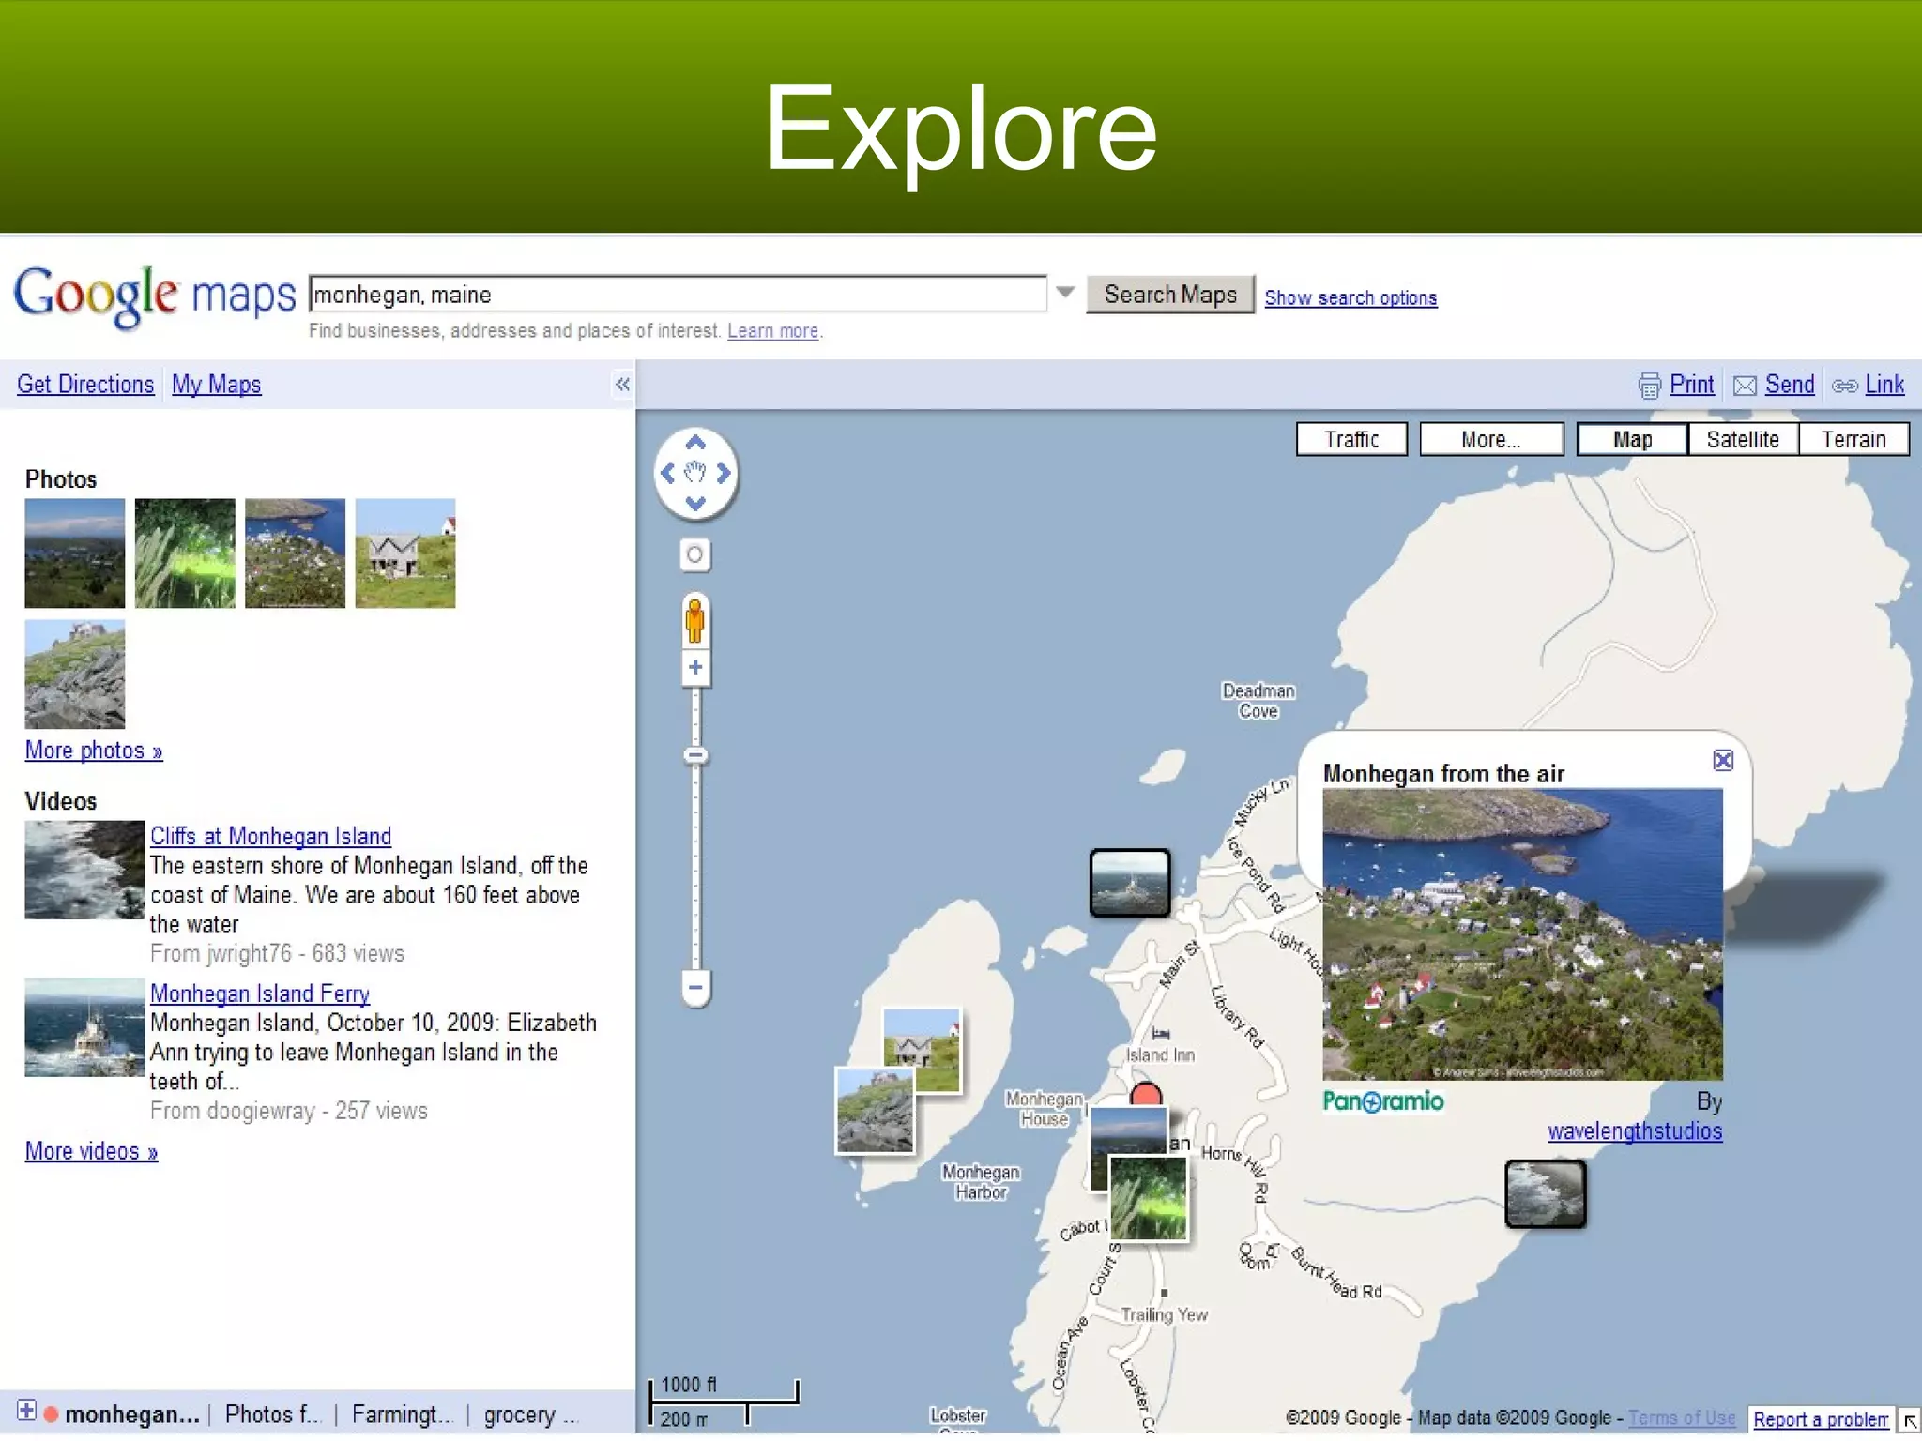The width and height of the screenshot is (1922, 1441).
Task: Select the grocery ... bottom tab
Action: 530,1415
